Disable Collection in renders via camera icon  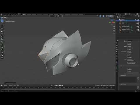pos(139,19)
